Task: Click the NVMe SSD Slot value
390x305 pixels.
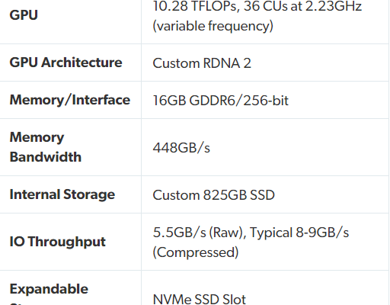Action: [x=200, y=299]
